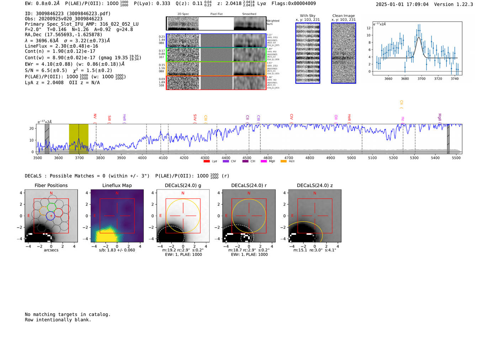Select the blue-outlined 2D spectrum fiber row
The width and height of the screenshot is (498, 339).
click(216, 41)
